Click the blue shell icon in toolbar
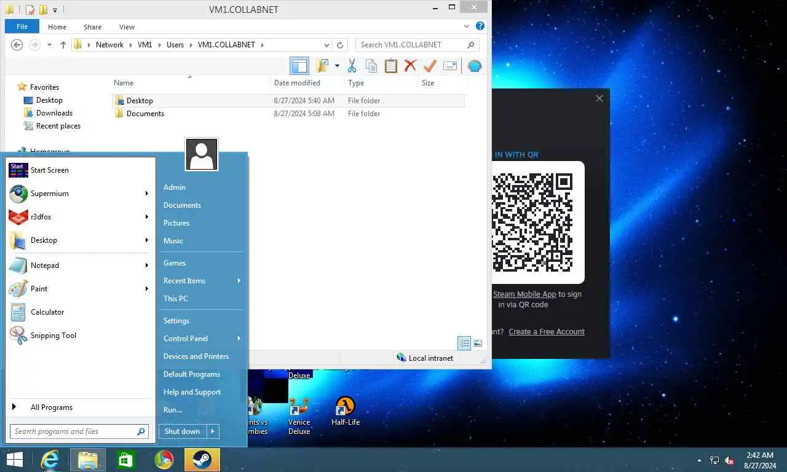 [474, 66]
